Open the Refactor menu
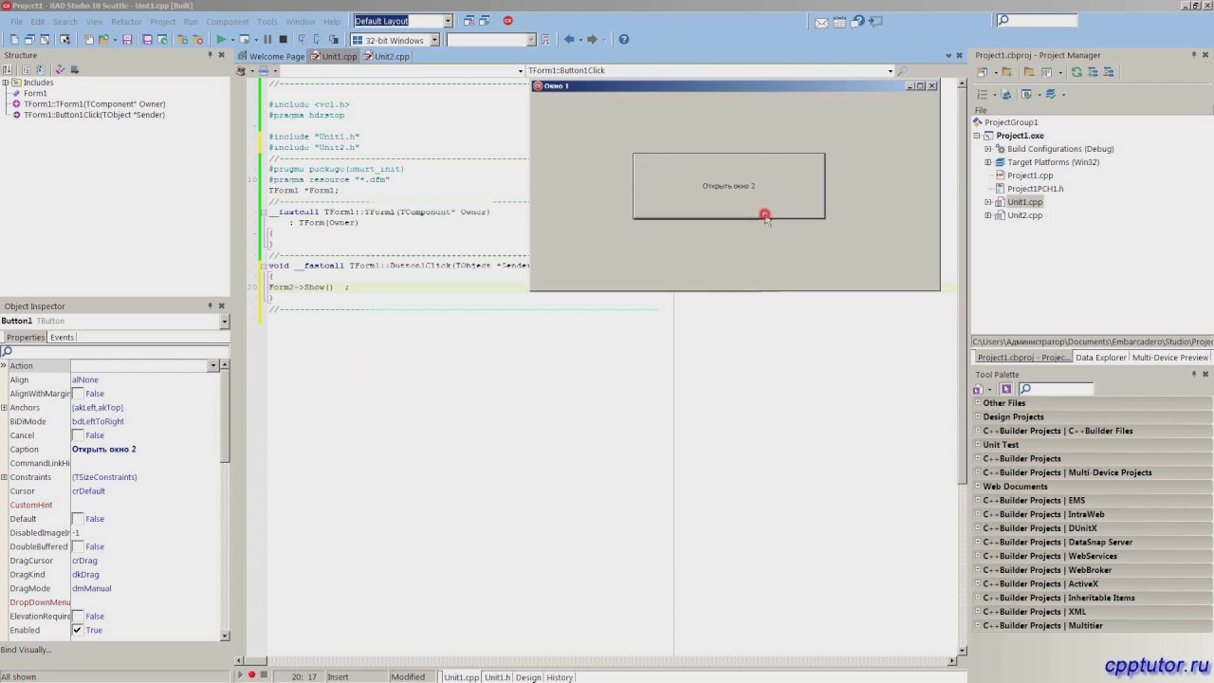 click(x=126, y=21)
